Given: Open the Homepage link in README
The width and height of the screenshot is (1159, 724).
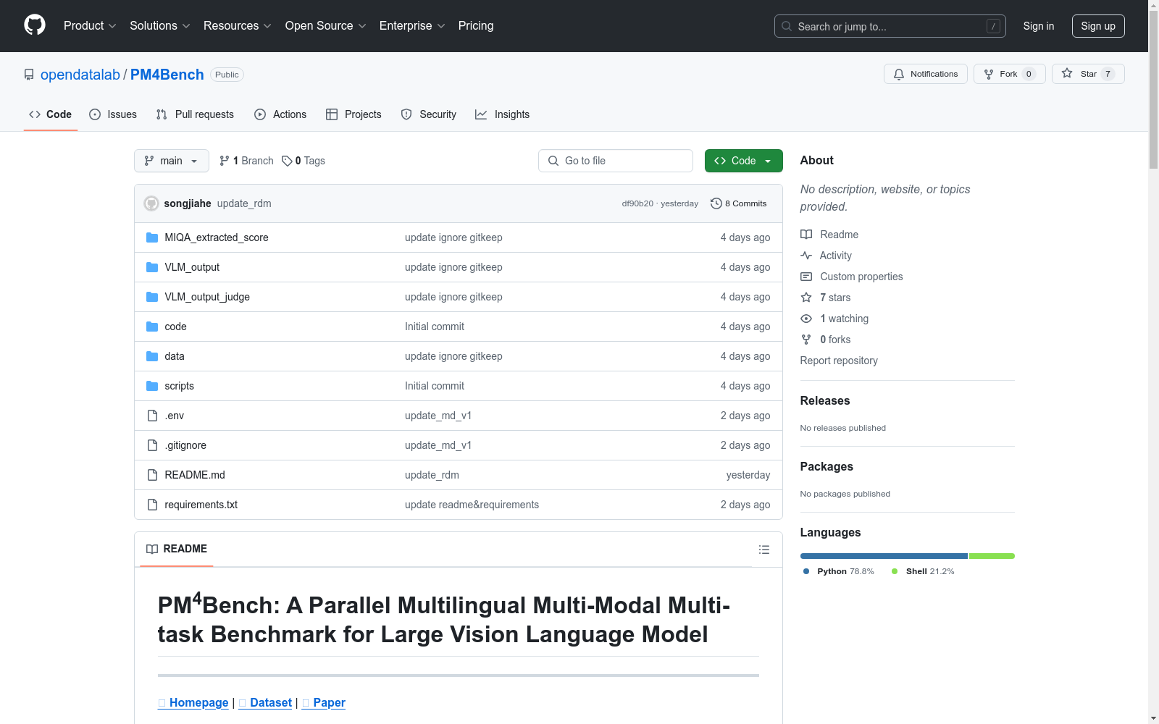Looking at the screenshot, I should pos(193,702).
